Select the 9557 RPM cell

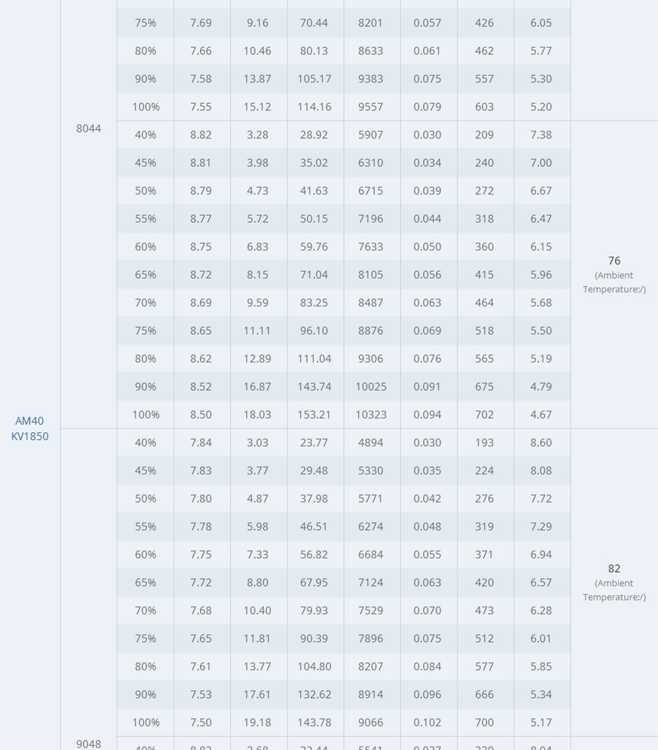(371, 107)
